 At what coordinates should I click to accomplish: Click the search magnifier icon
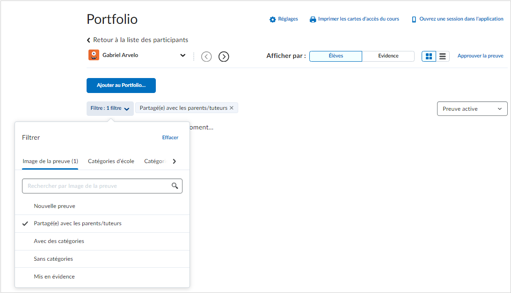(175, 186)
